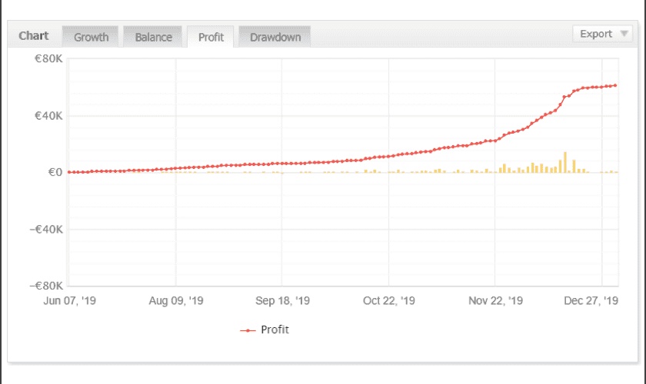This screenshot has height=384, width=646.
Task: Click the first profit data point at Jun 07
Action: pyautogui.click(x=69, y=172)
